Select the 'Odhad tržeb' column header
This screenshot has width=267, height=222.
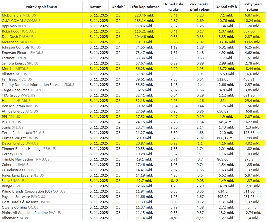click(x=226, y=7)
